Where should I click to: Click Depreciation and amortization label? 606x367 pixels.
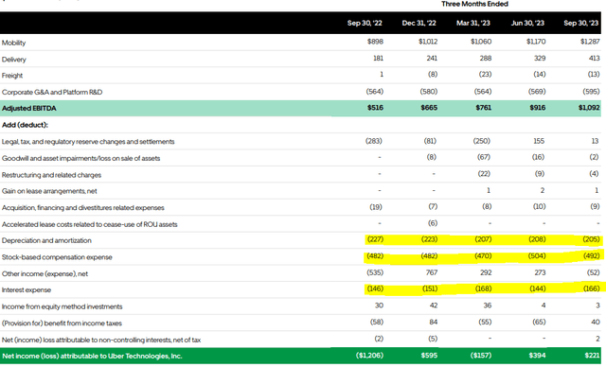coord(46,240)
